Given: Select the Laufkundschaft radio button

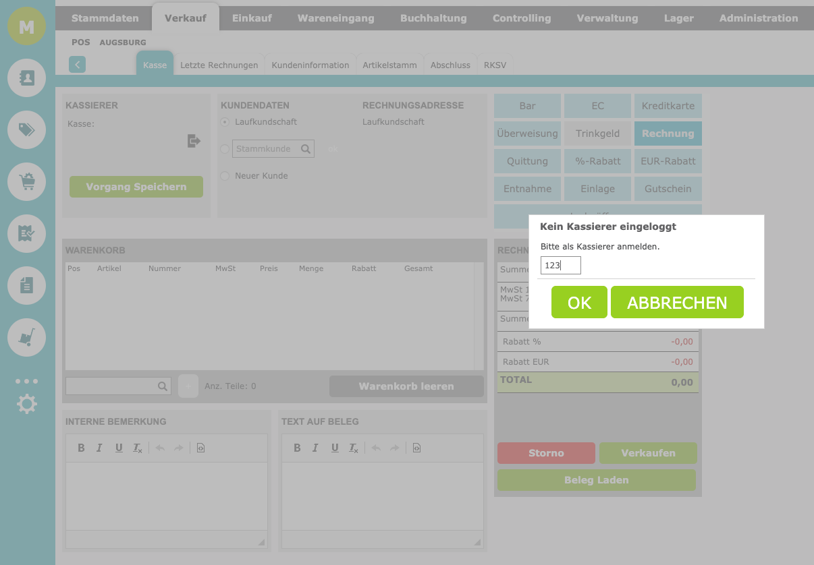Looking at the screenshot, I should (225, 122).
